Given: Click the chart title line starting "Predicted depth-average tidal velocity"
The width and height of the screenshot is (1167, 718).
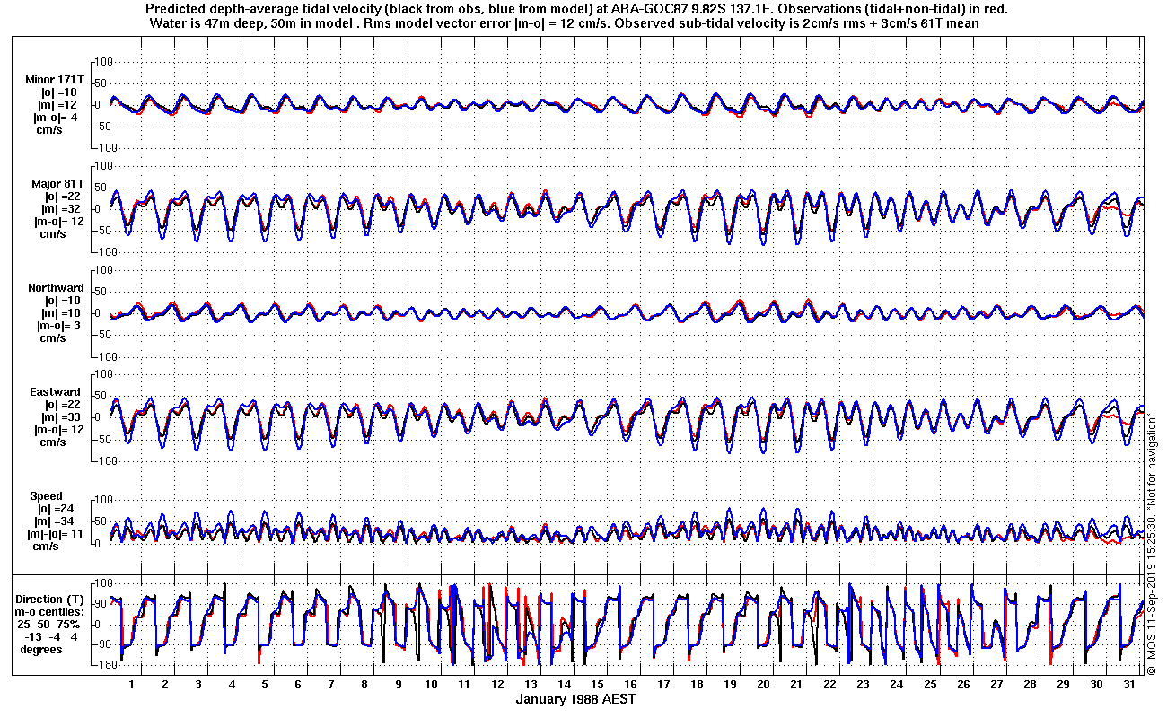Looking at the screenshot, I should click(x=576, y=10).
